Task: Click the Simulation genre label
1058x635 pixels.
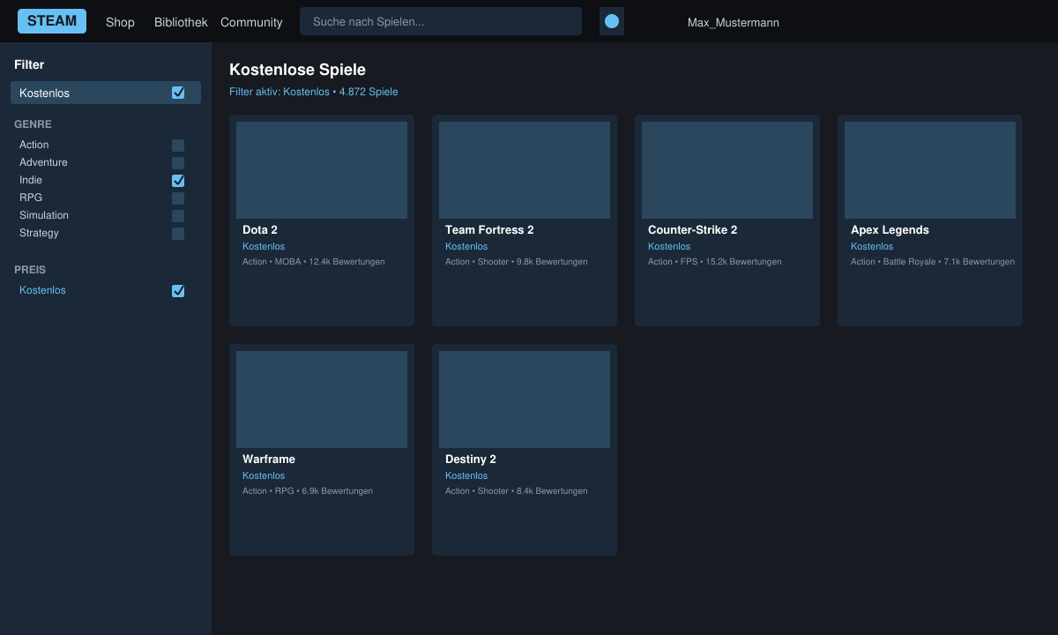Action: [x=44, y=215]
